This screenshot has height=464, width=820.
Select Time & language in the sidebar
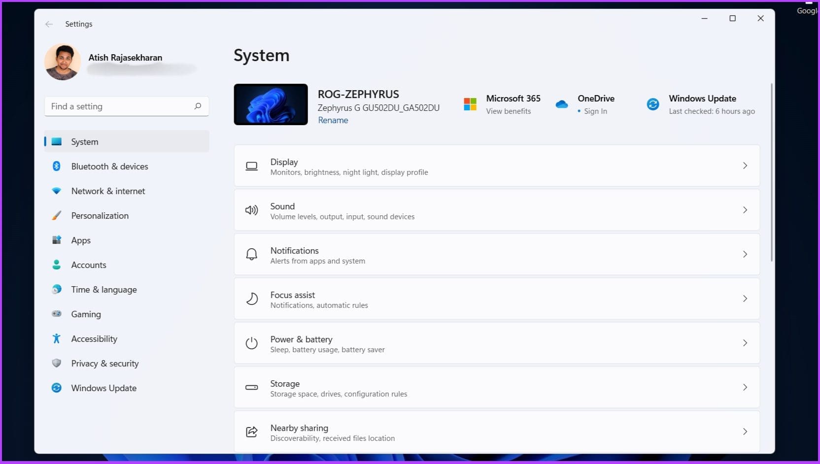pos(103,289)
